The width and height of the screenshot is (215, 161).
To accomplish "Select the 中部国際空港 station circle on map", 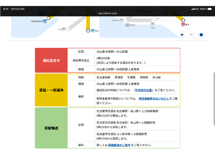I will (48, 18).
